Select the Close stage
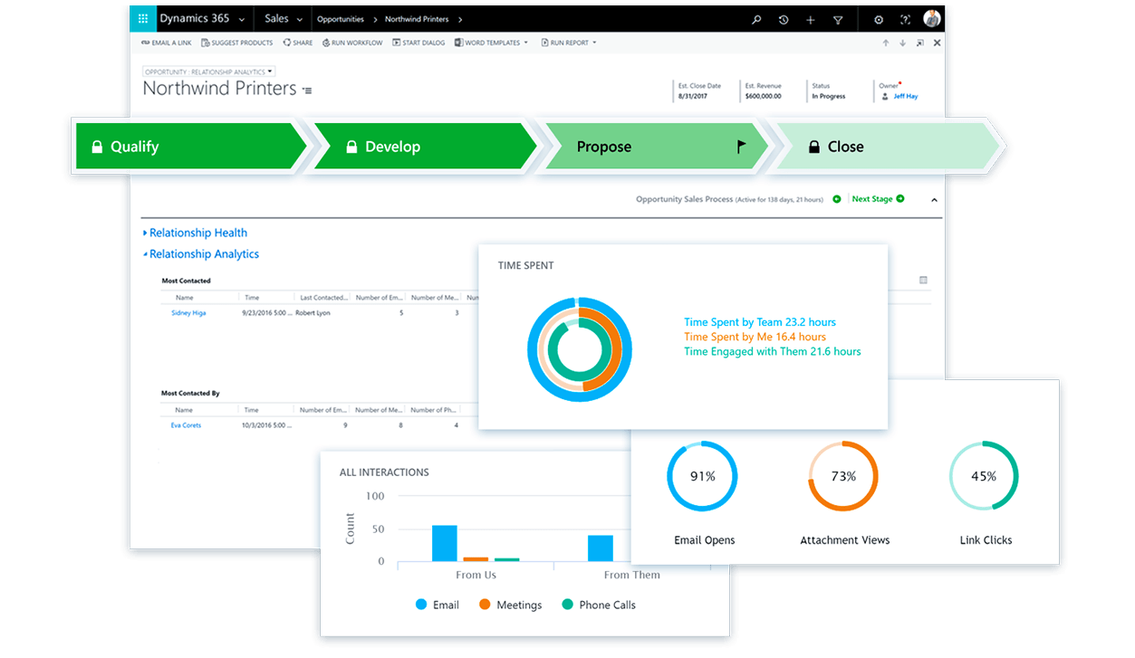This screenshot has height=658, width=1135. click(890, 147)
